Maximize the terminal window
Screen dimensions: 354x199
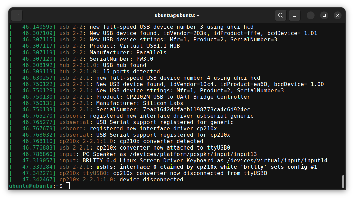click(324, 15)
